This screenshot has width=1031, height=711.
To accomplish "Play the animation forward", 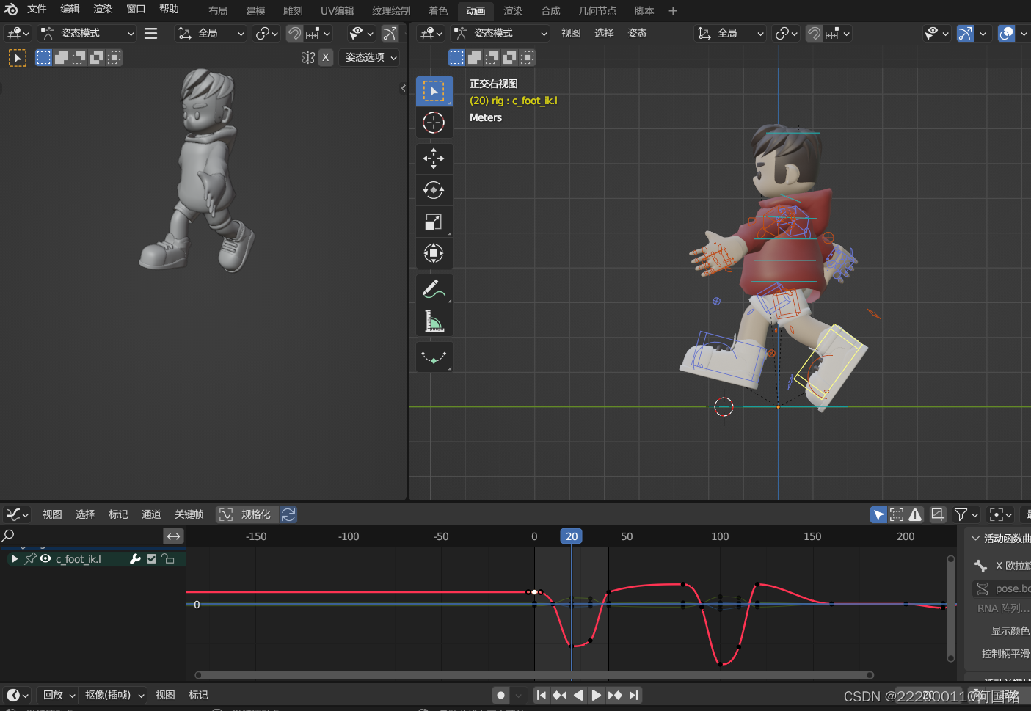I will (x=597, y=695).
